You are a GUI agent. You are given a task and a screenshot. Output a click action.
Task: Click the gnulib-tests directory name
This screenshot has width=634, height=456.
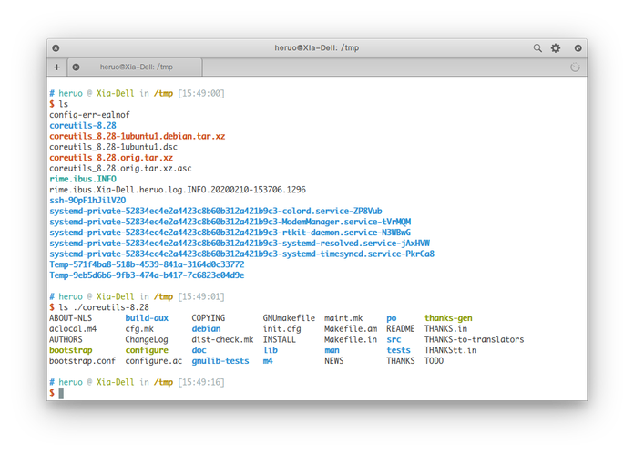pos(220,361)
